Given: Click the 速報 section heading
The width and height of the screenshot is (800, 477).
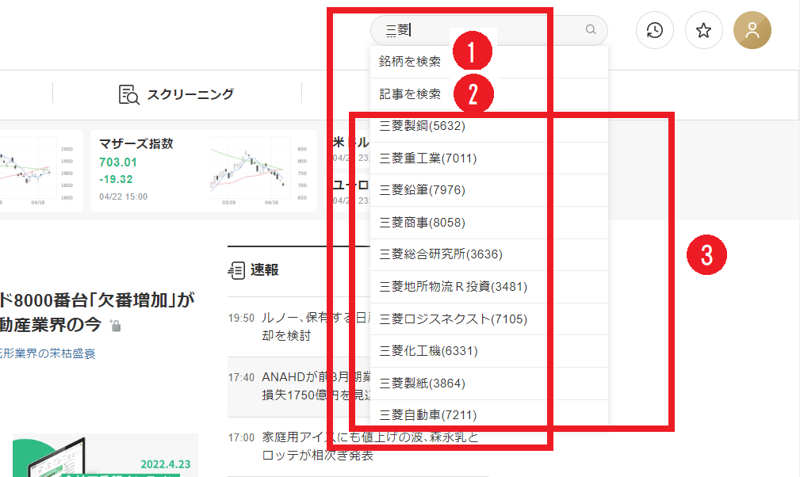Looking at the screenshot, I should (x=264, y=270).
